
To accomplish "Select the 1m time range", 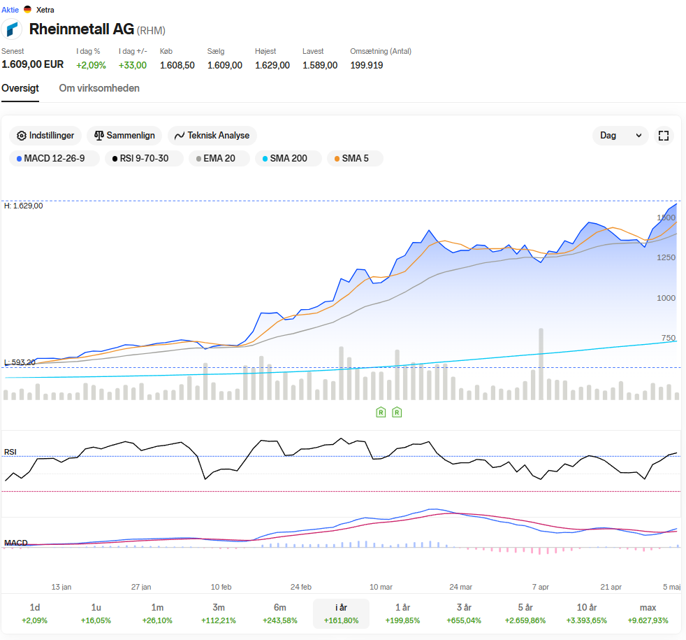I will tap(157, 613).
